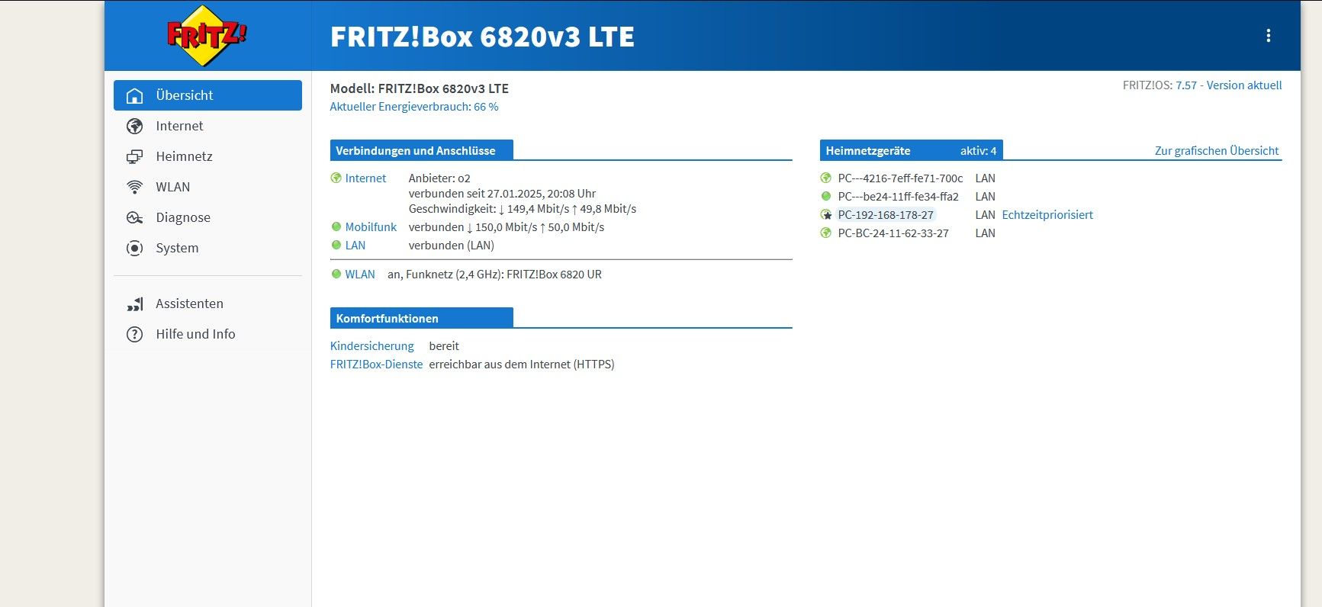
Task: Click the Echtzeitpriorisiert link
Action: pyautogui.click(x=1047, y=215)
